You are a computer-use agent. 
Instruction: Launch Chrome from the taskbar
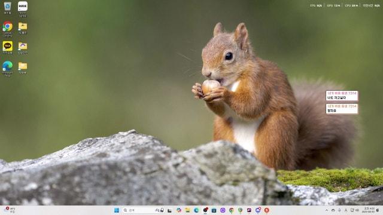(x=232, y=210)
